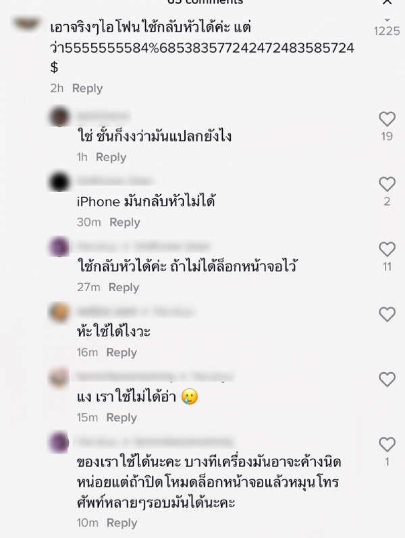Reply to the 27m ago comment

pos(124,287)
